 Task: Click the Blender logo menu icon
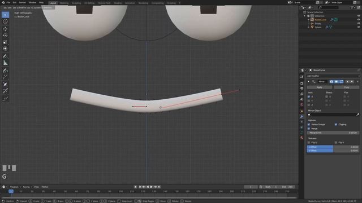tap(3, 2)
